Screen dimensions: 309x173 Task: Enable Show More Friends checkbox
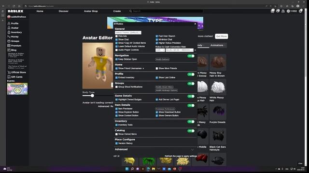[x=157, y=68]
